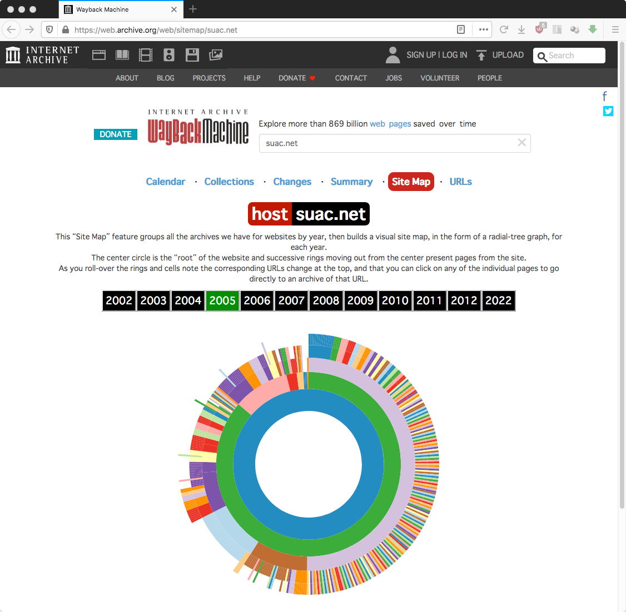
Task: Click the upload arrow icon
Action: (x=481, y=55)
